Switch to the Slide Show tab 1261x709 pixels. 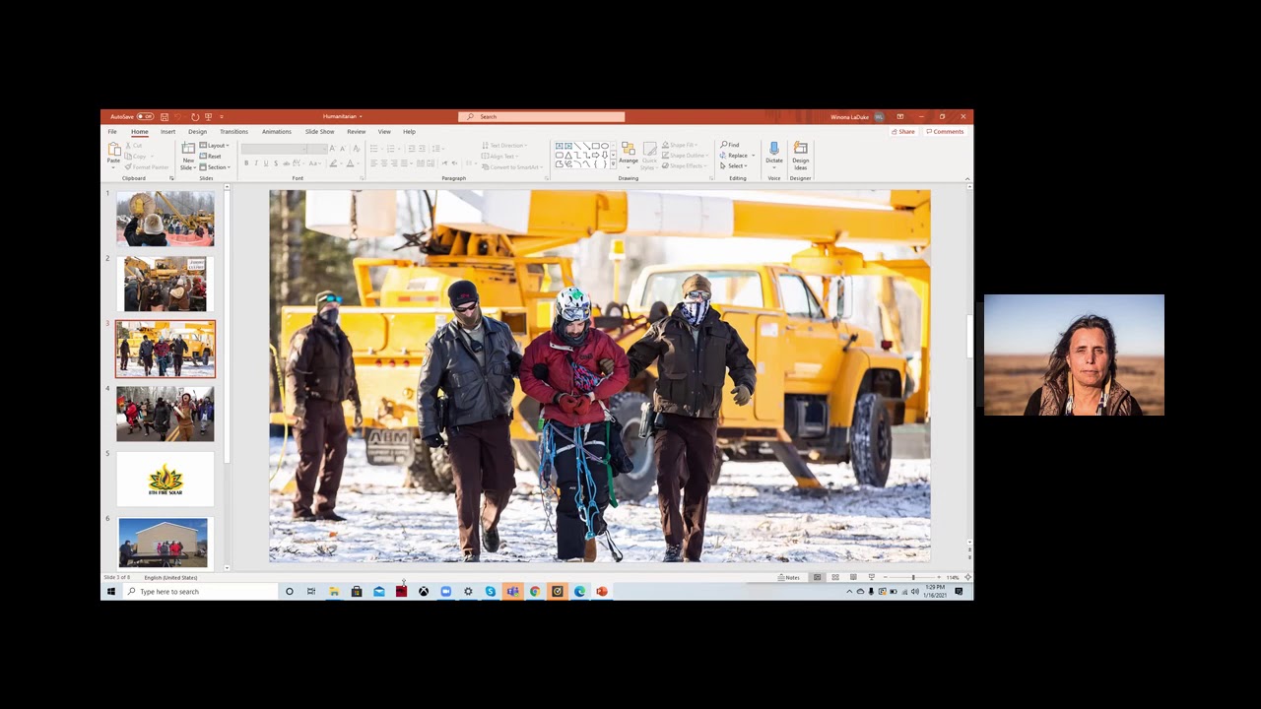tap(319, 132)
